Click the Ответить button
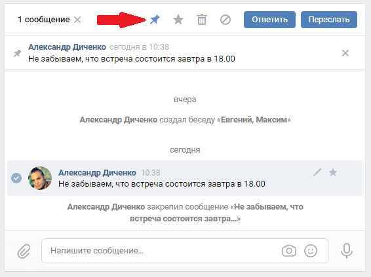The image size is (371, 277). pyautogui.click(x=269, y=20)
